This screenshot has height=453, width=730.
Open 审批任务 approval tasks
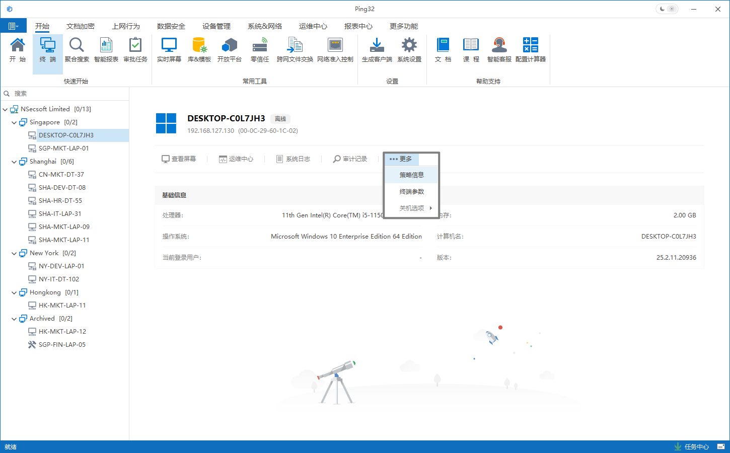click(135, 50)
